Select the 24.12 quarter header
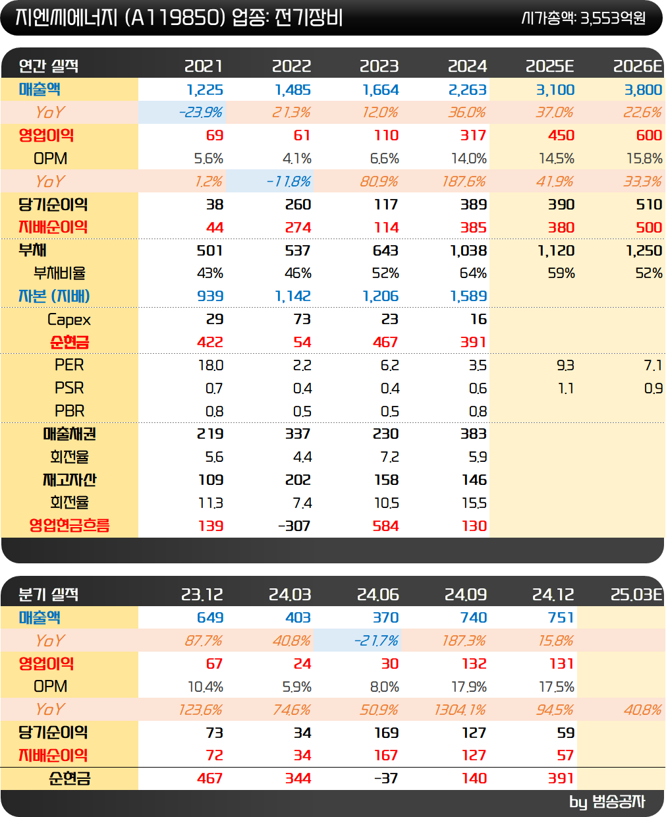 [x=553, y=594]
